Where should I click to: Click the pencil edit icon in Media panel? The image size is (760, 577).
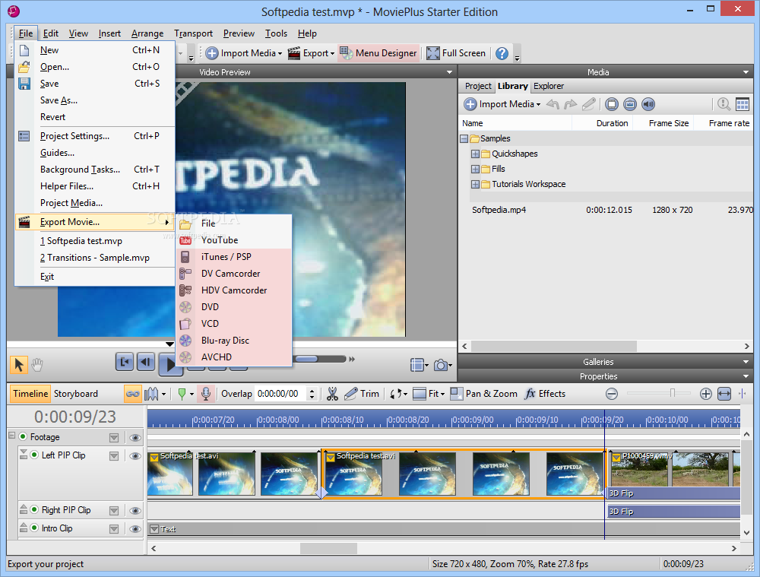(x=588, y=103)
